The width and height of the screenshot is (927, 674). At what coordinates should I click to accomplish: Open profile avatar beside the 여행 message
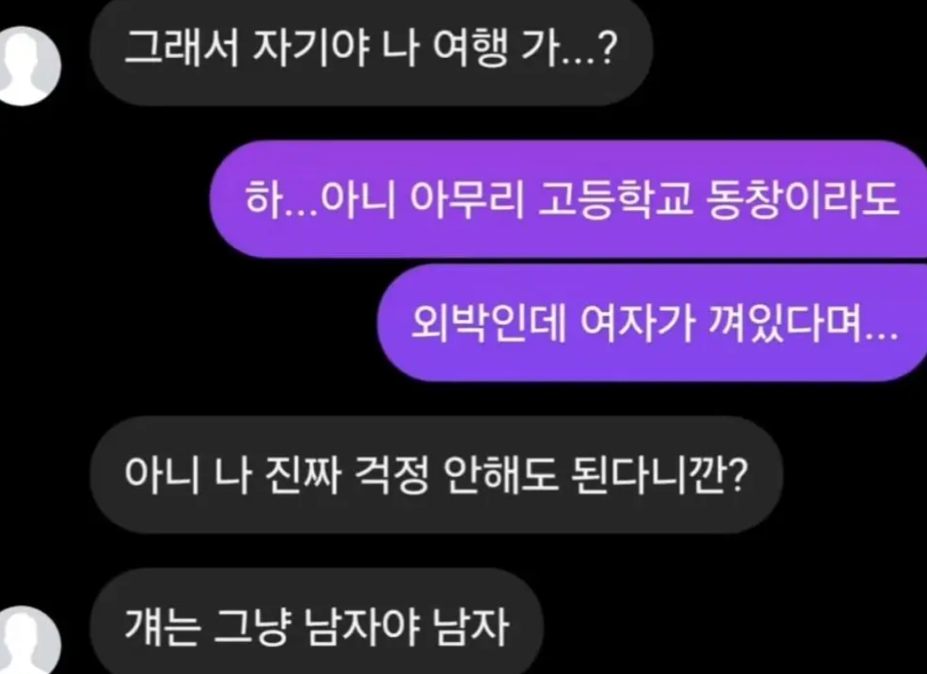pos(25,66)
